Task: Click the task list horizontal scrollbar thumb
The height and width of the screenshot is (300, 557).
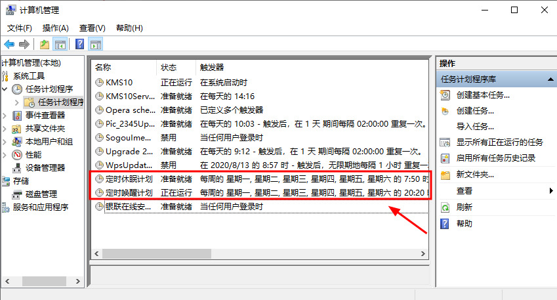Action: [x=157, y=254]
